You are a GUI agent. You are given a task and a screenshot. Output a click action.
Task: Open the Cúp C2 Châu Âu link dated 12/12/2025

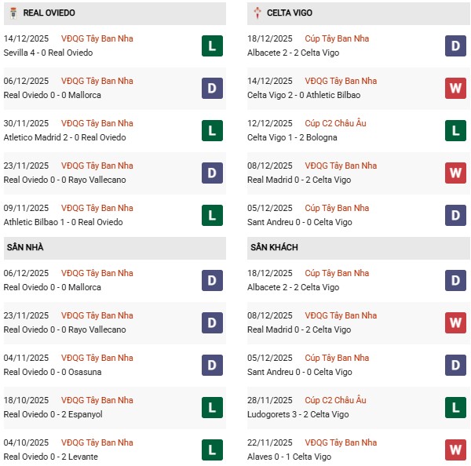338,123
